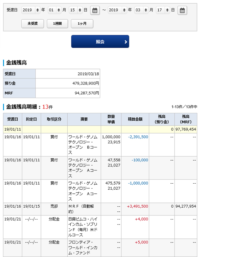Image resolution: width=230 pixels, height=257 pixels.
Task: Click the +5,000 distribution amount
Action: (x=141, y=242)
